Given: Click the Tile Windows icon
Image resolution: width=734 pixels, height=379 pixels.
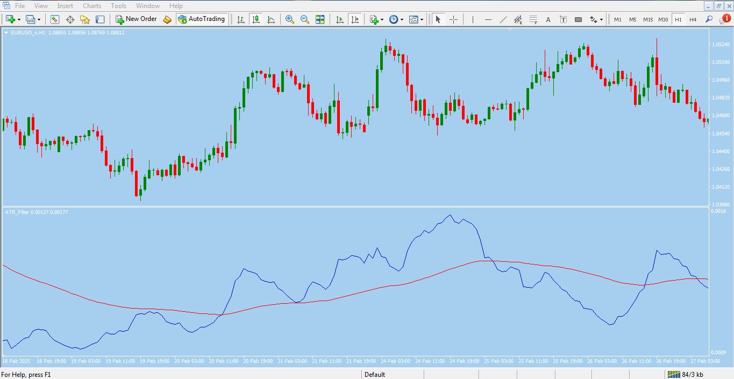Looking at the screenshot, I should 320,19.
